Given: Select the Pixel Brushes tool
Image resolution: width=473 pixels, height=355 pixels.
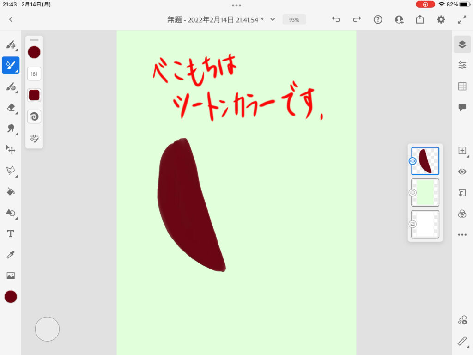Looking at the screenshot, I should click(10, 45).
